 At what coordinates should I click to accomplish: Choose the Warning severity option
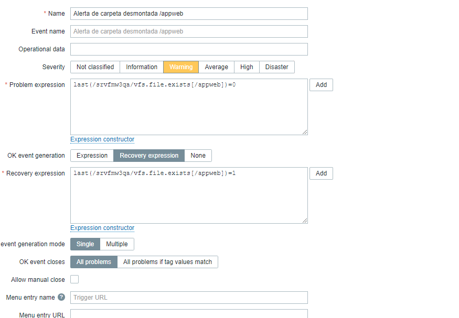[181, 67]
